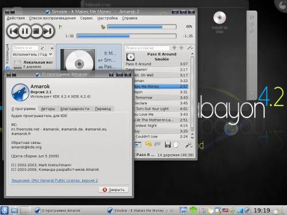Click the volume speaker tray icon
287x215 pixels.
[x=232, y=211]
